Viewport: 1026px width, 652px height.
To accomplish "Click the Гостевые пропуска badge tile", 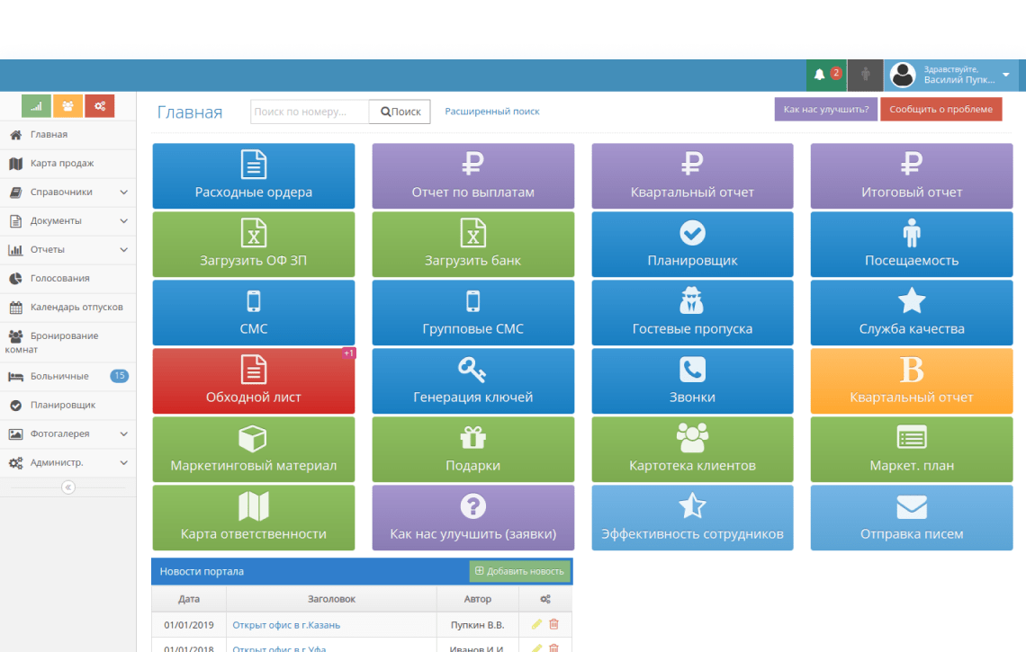I will click(692, 312).
